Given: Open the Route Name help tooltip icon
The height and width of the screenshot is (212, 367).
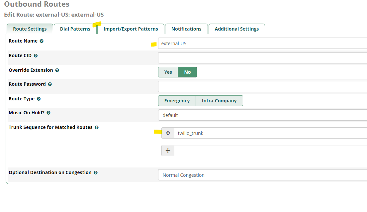Looking at the screenshot, I should 42,41.
